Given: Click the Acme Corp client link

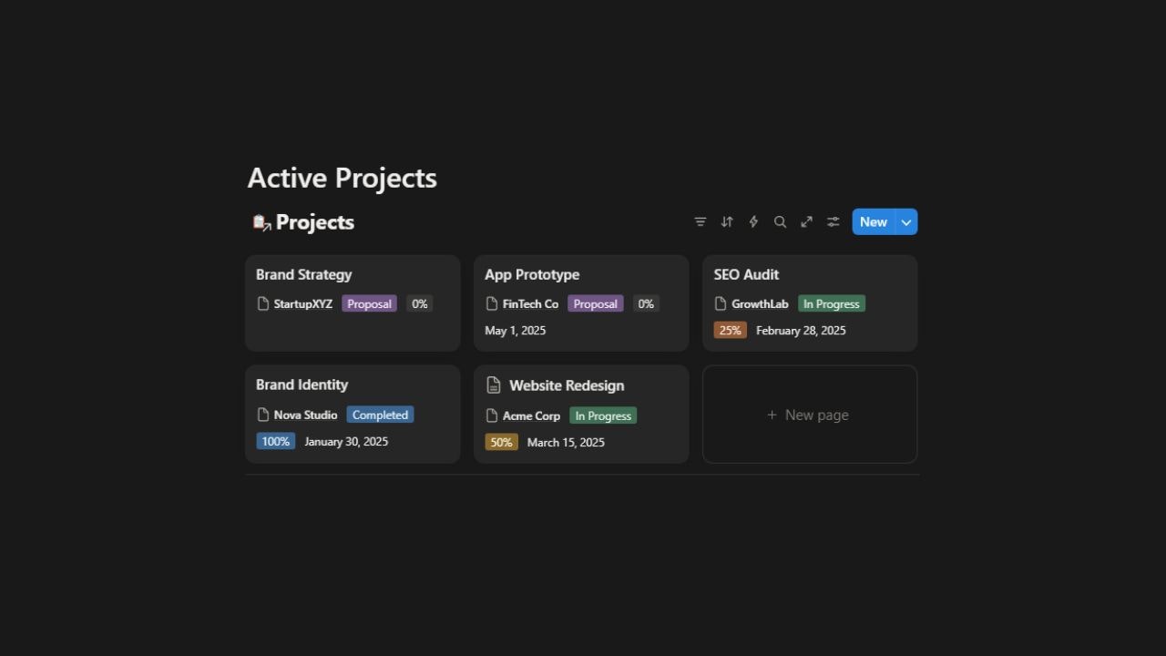Looking at the screenshot, I should [532, 415].
